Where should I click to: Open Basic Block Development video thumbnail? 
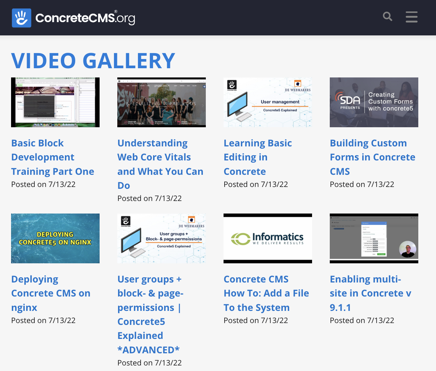tap(55, 102)
